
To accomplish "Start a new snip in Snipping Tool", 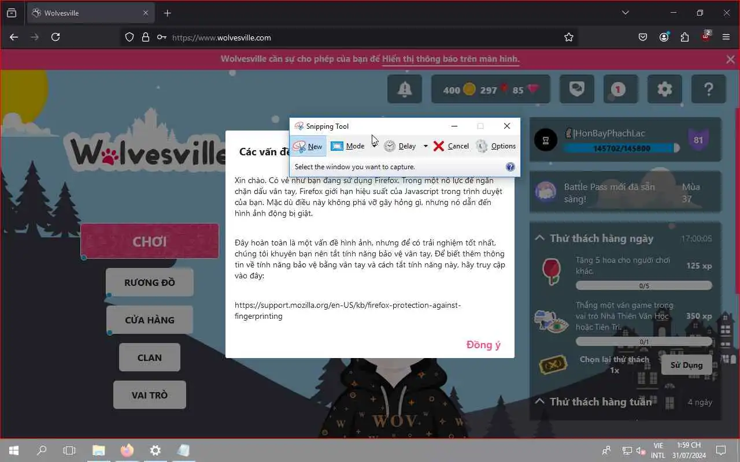I will point(308,146).
